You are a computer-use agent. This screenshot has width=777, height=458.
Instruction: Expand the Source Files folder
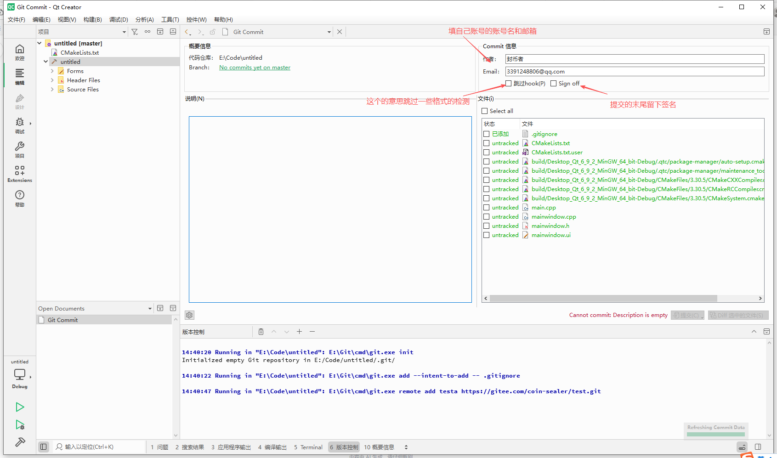pos(52,89)
